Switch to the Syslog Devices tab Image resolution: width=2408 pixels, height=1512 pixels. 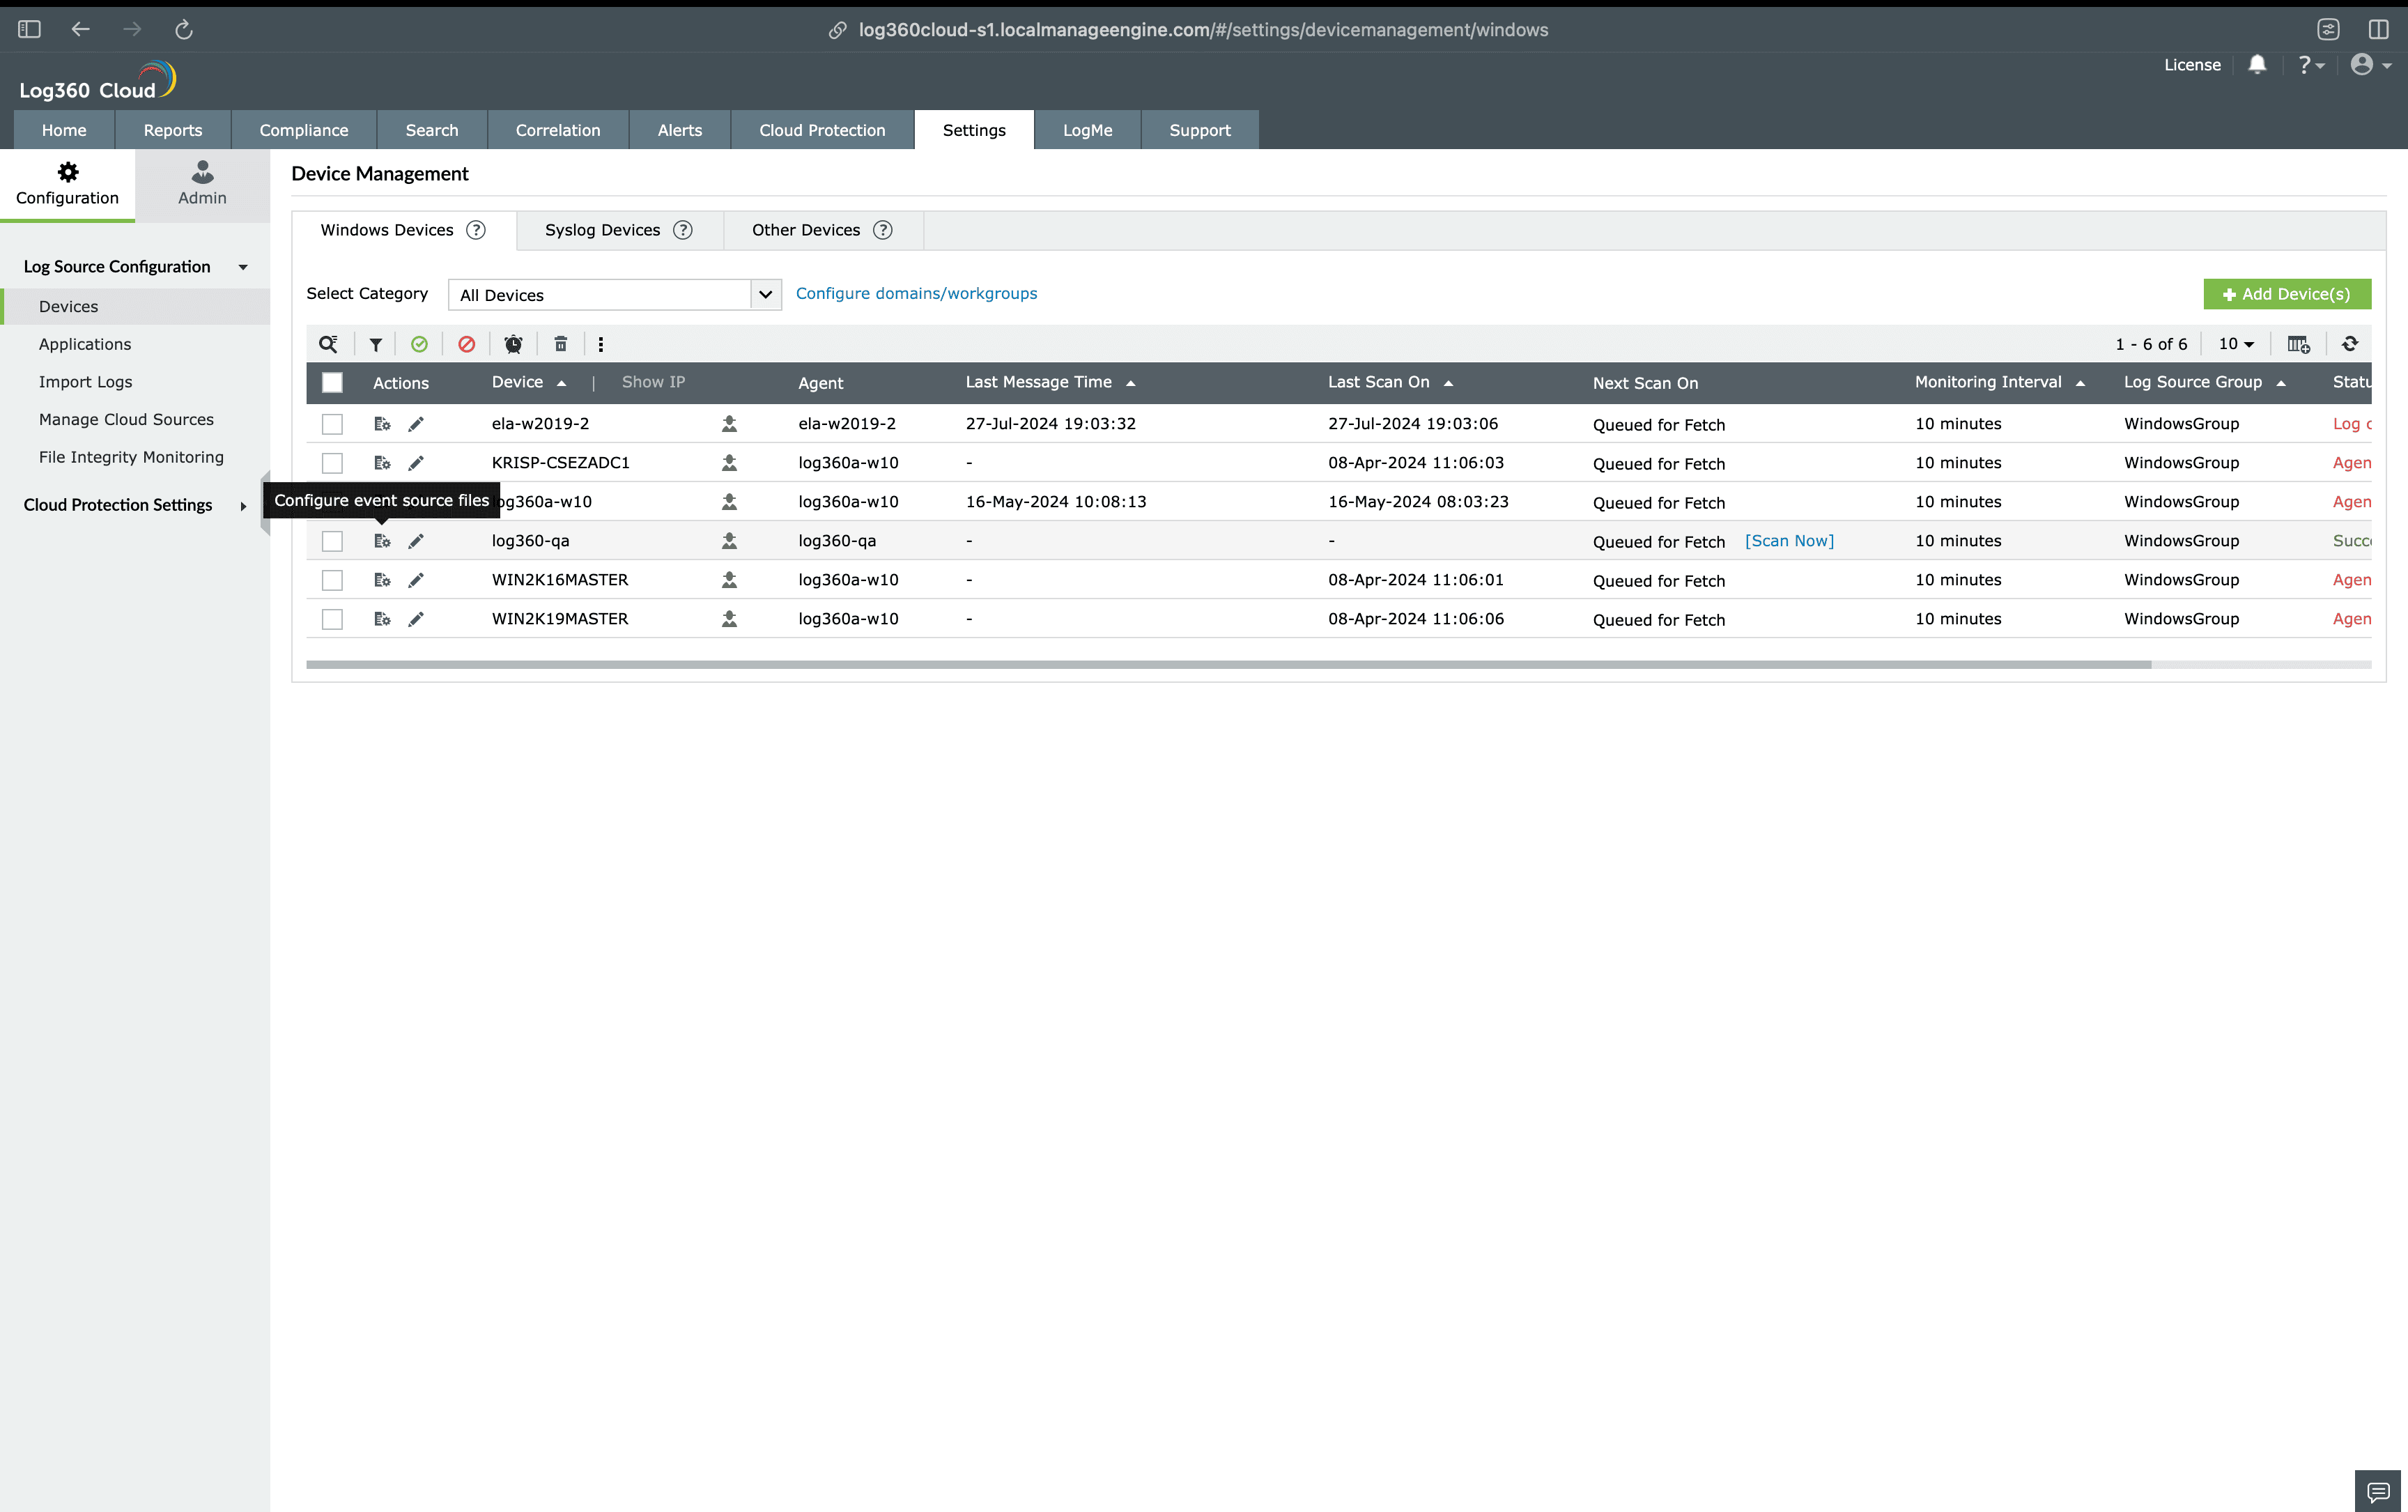[602, 230]
